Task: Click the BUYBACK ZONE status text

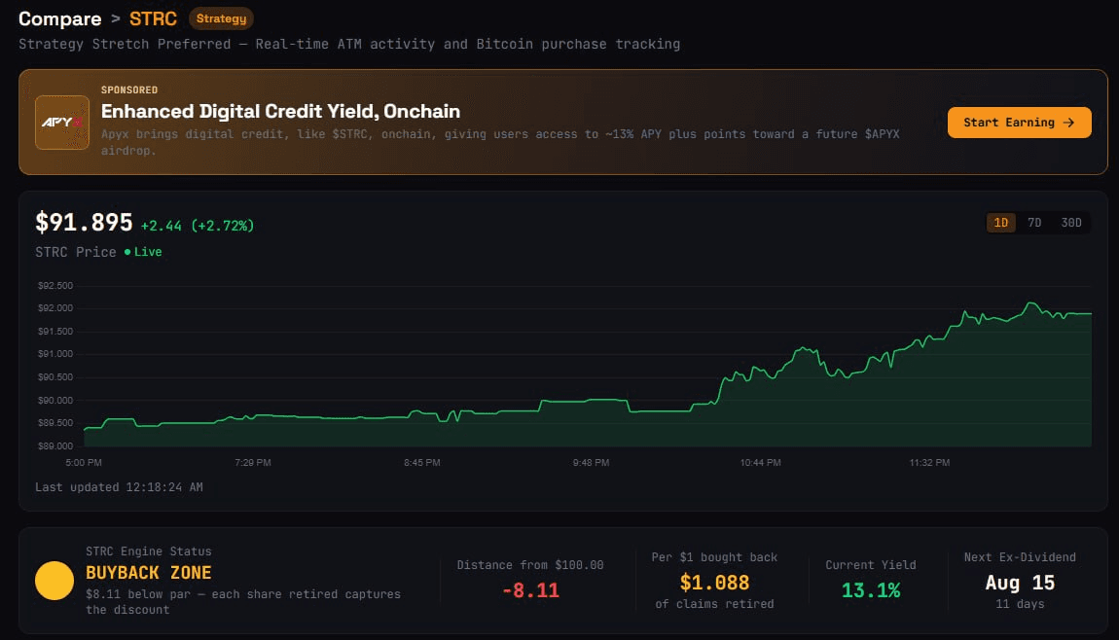Action: [149, 573]
